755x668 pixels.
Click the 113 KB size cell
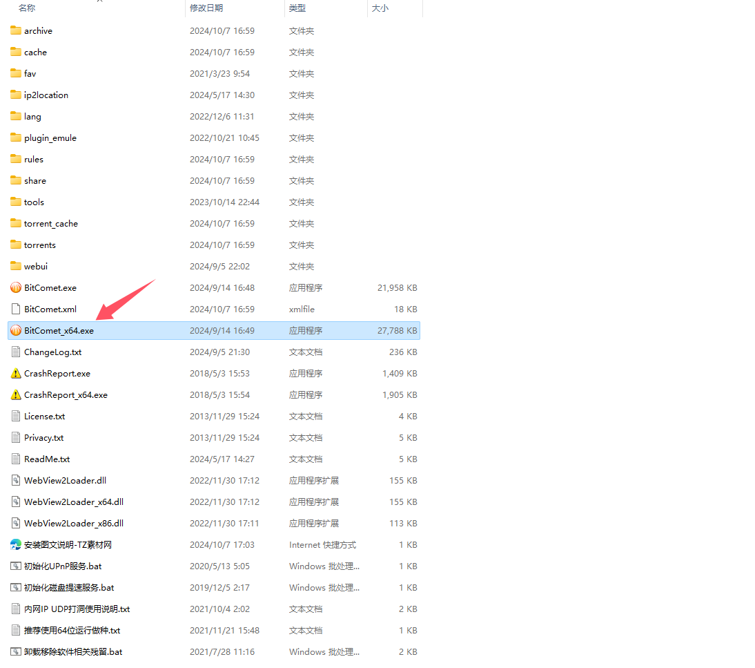403,524
